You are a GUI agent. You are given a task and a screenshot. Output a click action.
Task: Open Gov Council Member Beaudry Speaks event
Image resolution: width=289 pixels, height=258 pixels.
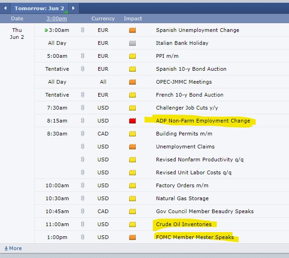click(x=205, y=211)
